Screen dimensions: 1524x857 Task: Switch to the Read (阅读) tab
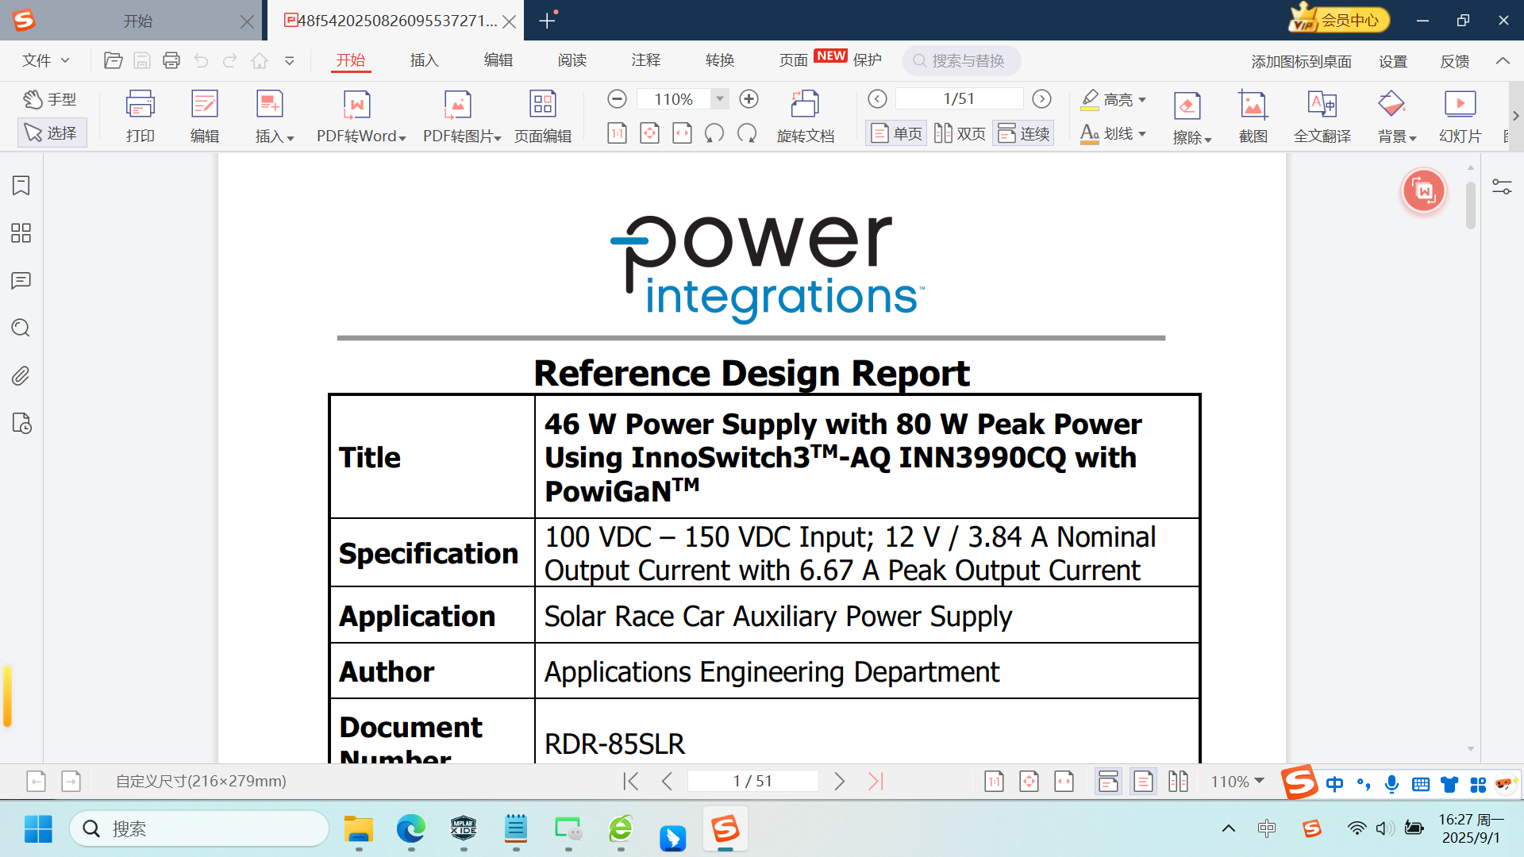(571, 60)
